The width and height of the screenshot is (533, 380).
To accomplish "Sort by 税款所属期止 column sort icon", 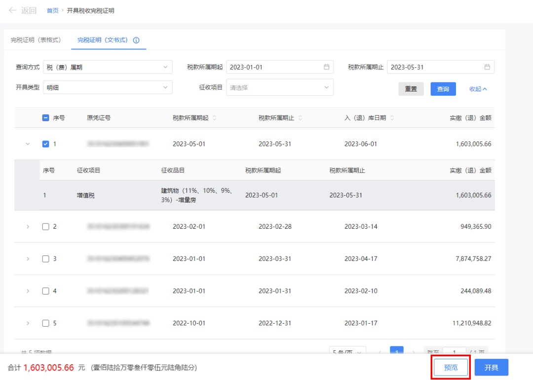I will coord(300,118).
